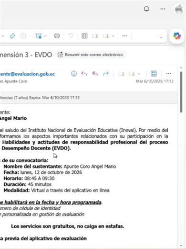Click the second toolbar message-flag icon
Viewport: 186px width, 249px height.
point(105,36)
